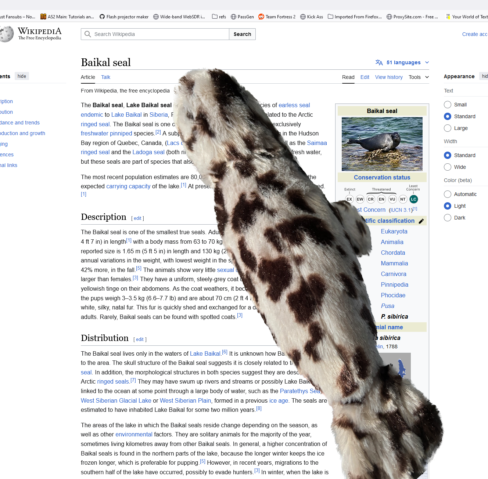Click the EX extinct status icon
Image resolution: width=488 pixels, height=479 pixels.
point(349,199)
